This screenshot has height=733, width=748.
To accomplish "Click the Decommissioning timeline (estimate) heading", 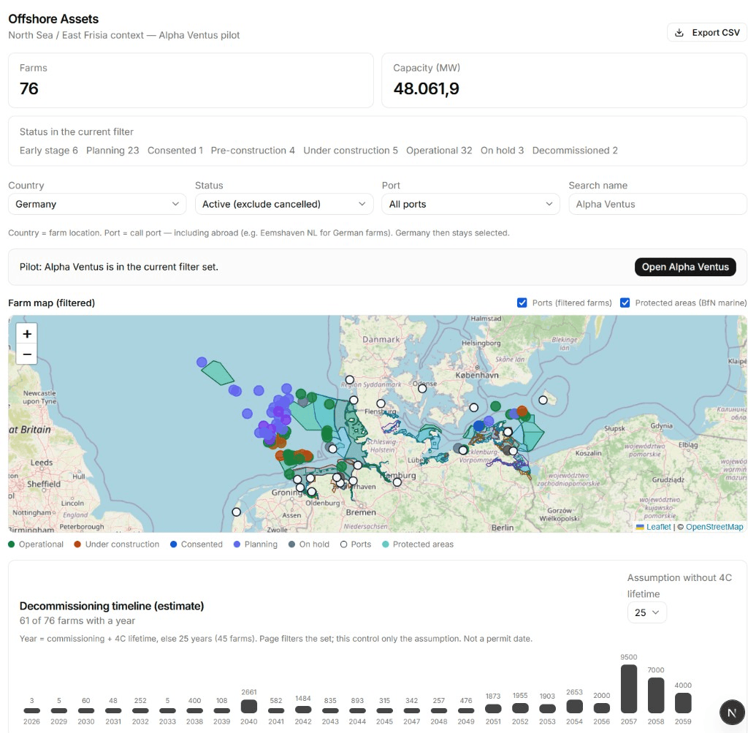I will [x=112, y=606].
